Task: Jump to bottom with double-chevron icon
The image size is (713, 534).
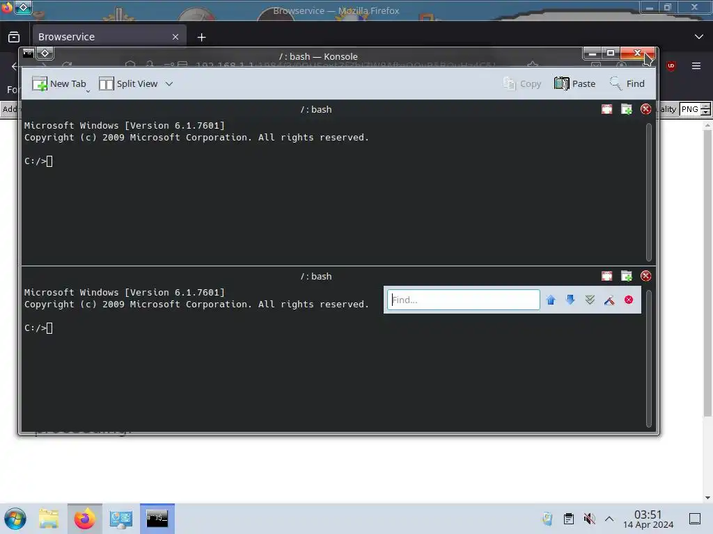Action: [590, 300]
